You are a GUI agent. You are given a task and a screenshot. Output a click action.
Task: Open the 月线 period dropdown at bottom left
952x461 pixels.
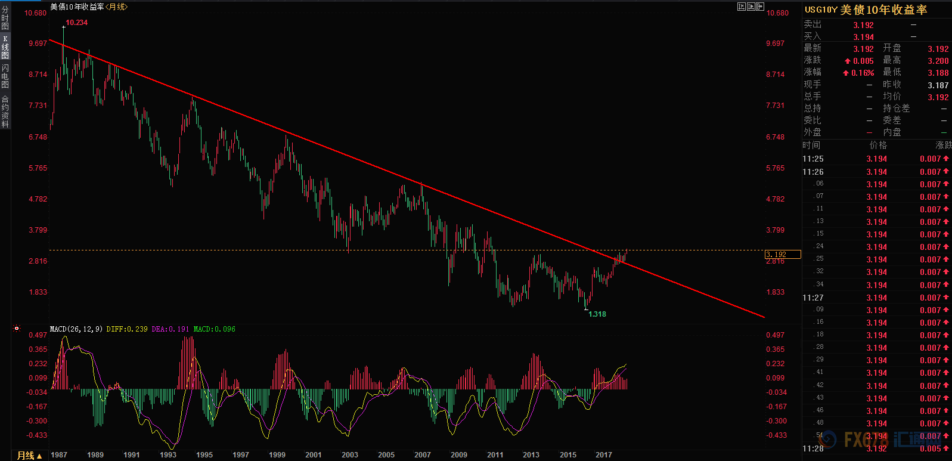pyautogui.click(x=29, y=455)
